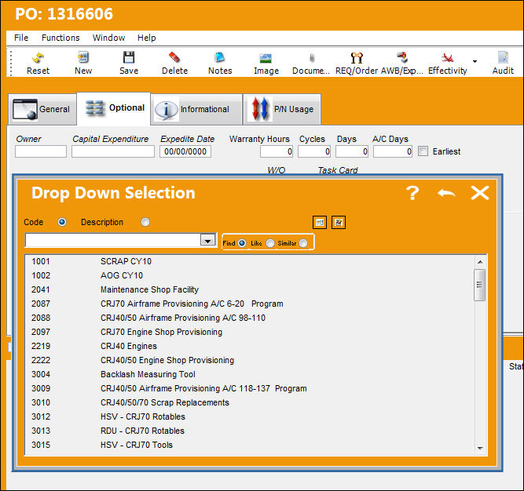This screenshot has width=524, height=491.
Task: Click the Cycles field
Action: 314,151
